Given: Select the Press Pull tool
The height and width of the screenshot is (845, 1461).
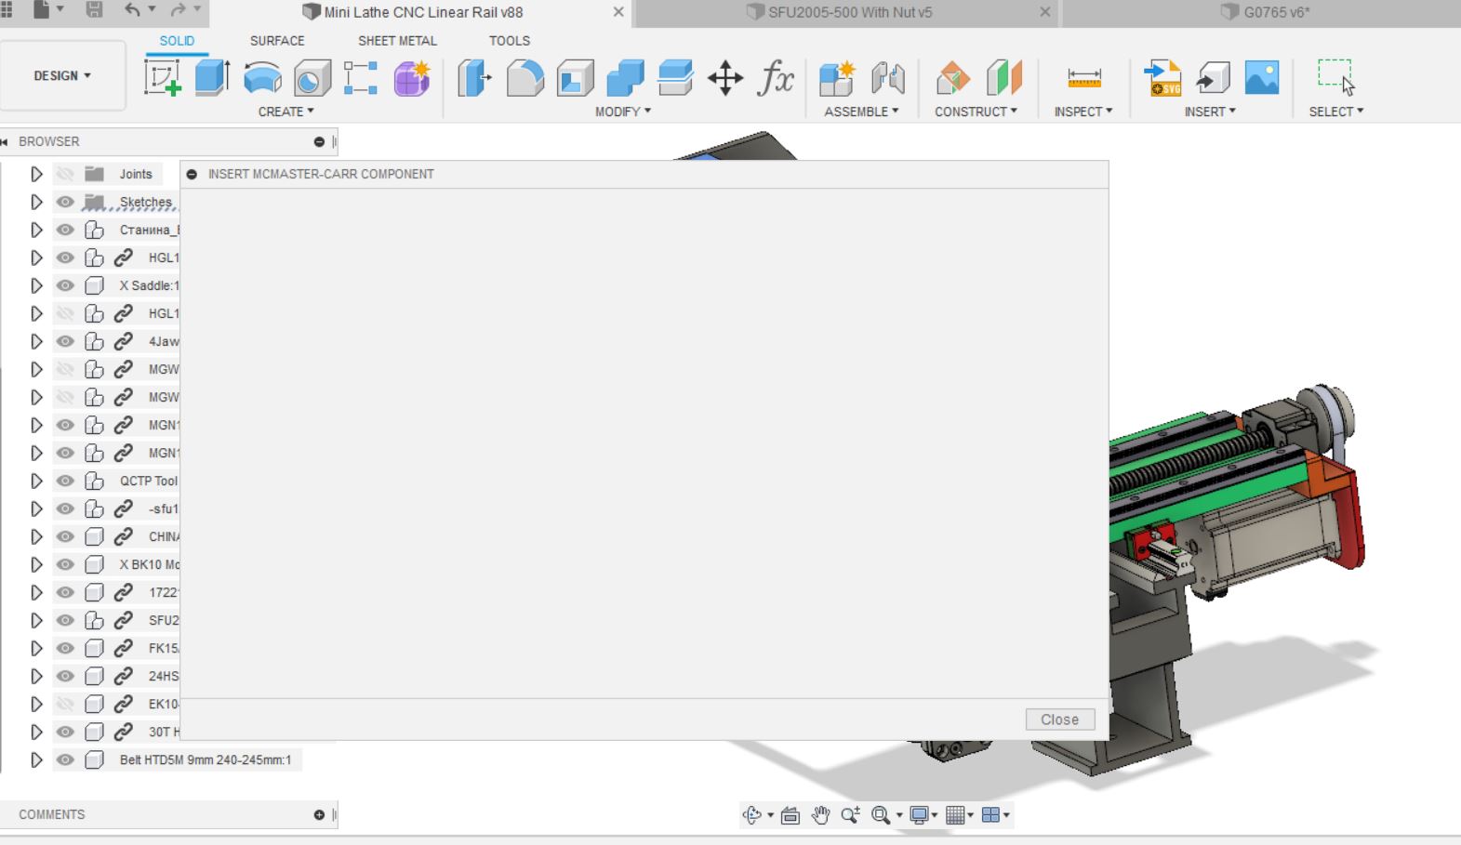Looking at the screenshot, I should 474,78.
